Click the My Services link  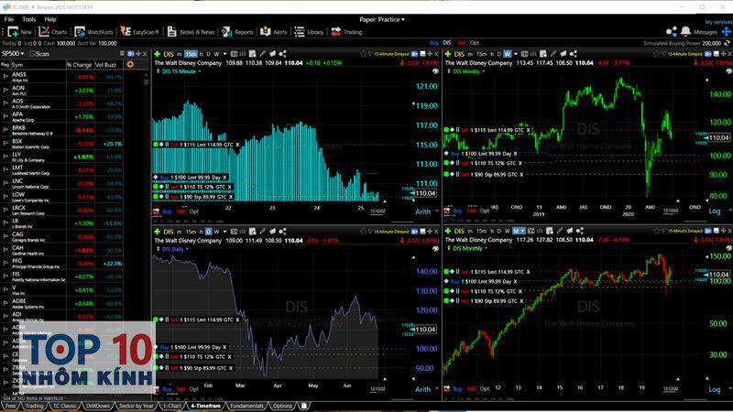coord(718,22)
